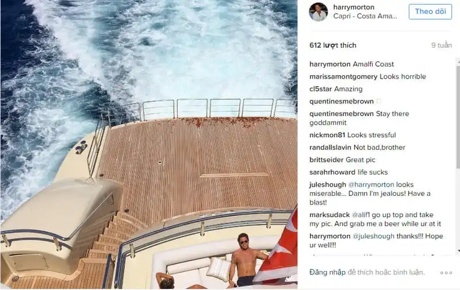Open brittseider's profile link
Viewport: 460px width, 290px height.
326,160
